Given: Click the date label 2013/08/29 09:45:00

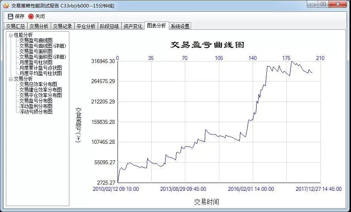Looking at the screenshot, I should (183, 189).
